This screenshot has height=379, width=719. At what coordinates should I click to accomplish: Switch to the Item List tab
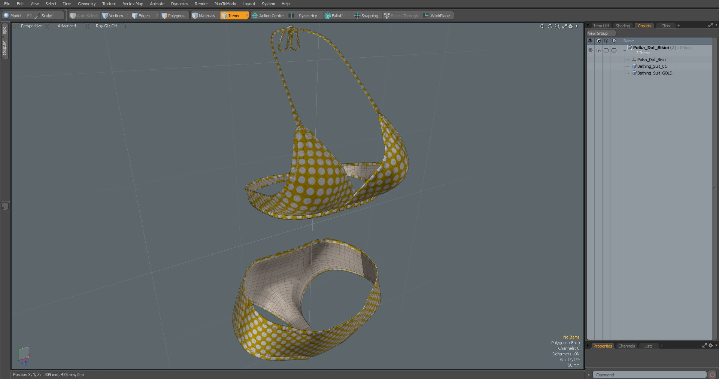point(601,26)
